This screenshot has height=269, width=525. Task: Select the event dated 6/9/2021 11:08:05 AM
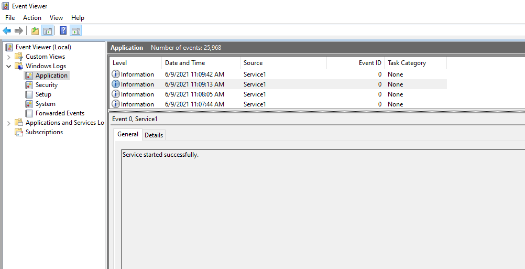(x=278, y=94)
